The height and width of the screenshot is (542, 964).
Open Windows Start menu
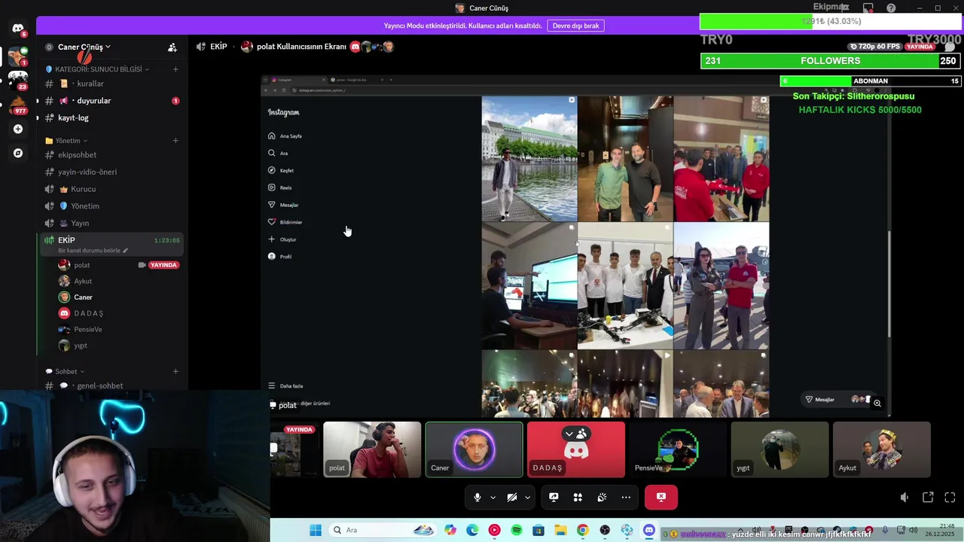point(315,530)
